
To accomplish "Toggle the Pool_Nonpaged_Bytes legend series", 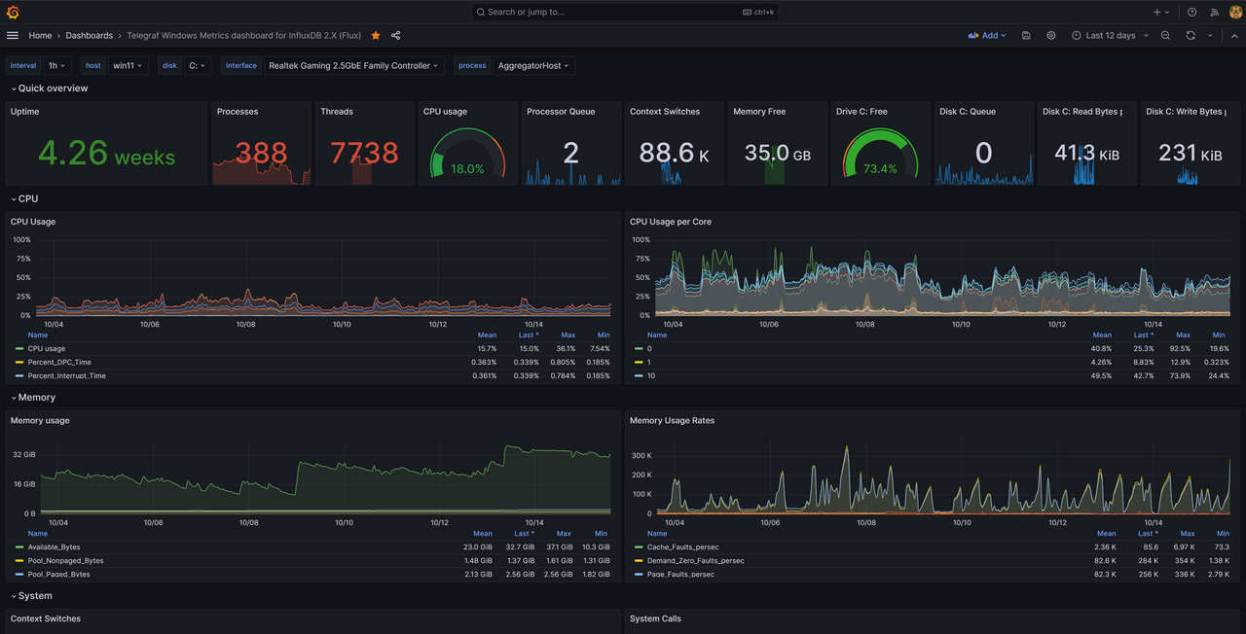I will coord(65,560).
